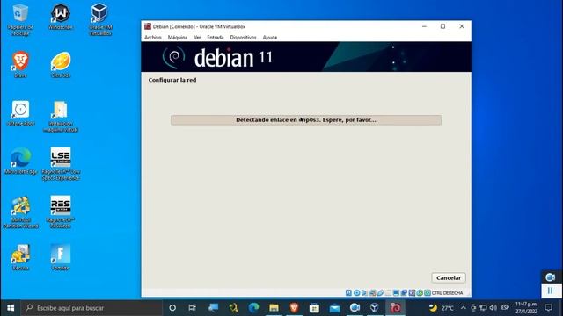
Task: Select the Windscribe desktop icon
Action: coord(61,17)
